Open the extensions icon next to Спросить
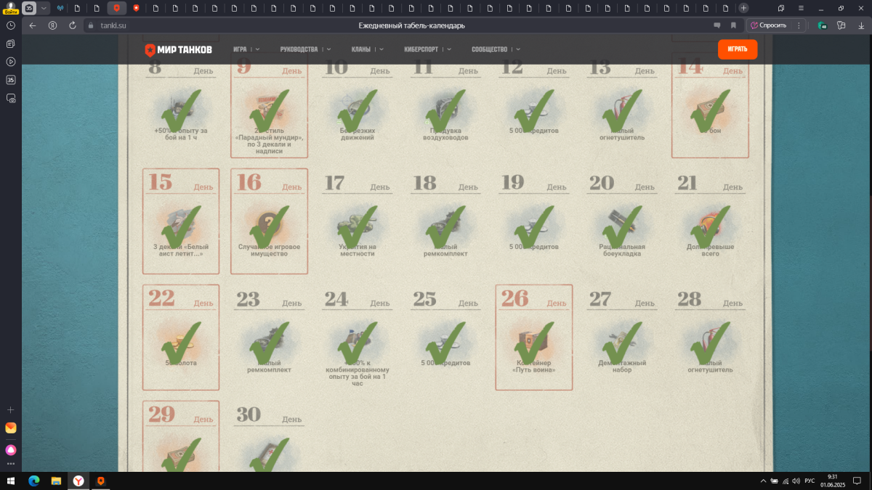 tap(823, 25)
